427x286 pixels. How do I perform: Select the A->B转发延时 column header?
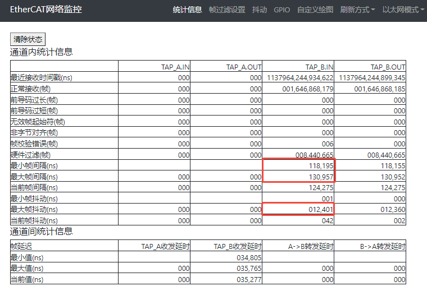(311, 246)
